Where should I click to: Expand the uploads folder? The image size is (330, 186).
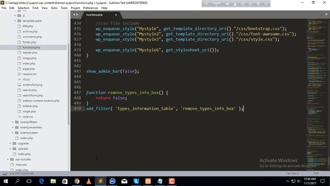tap(10, 149)
